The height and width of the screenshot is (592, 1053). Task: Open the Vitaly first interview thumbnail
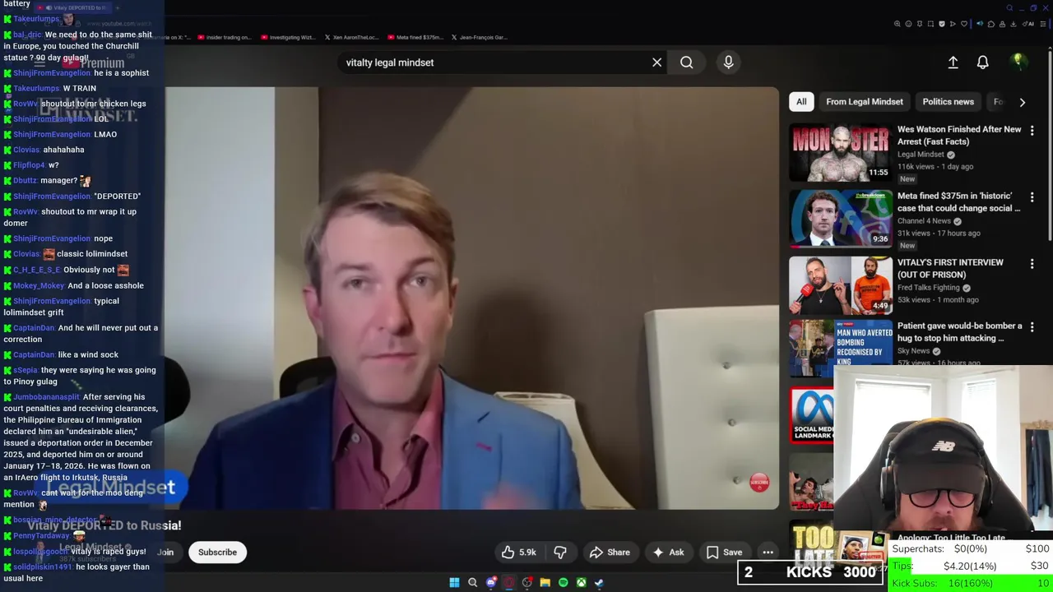click(840, 285)
